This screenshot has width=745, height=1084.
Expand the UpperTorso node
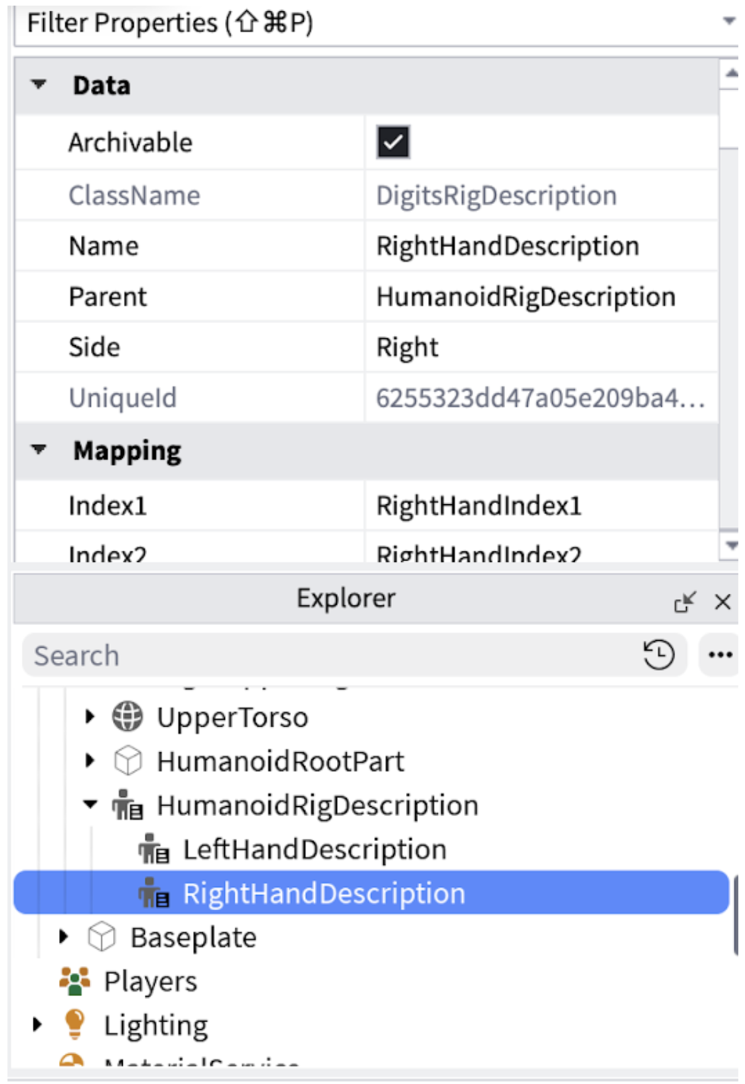click(x=90, y=717)
